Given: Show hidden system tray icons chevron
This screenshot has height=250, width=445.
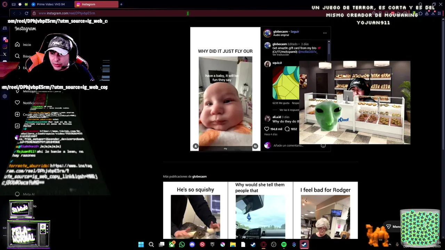Looking at the screenshot, I should tap(389, 244).
